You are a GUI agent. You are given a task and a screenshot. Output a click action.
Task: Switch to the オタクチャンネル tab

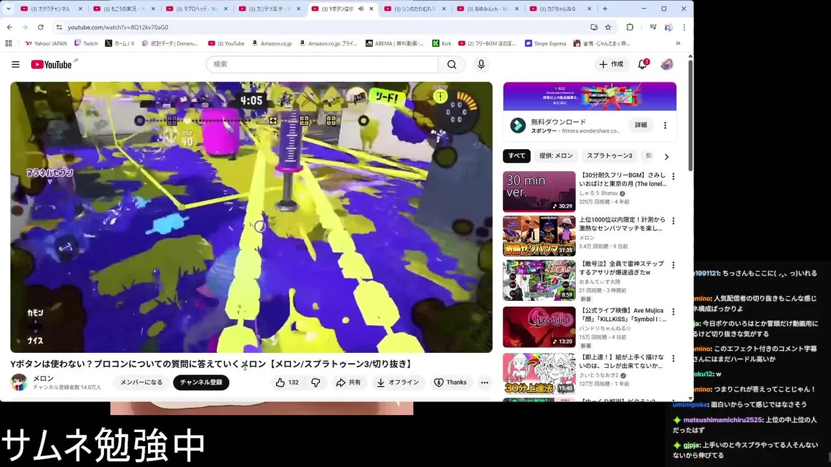51,8
